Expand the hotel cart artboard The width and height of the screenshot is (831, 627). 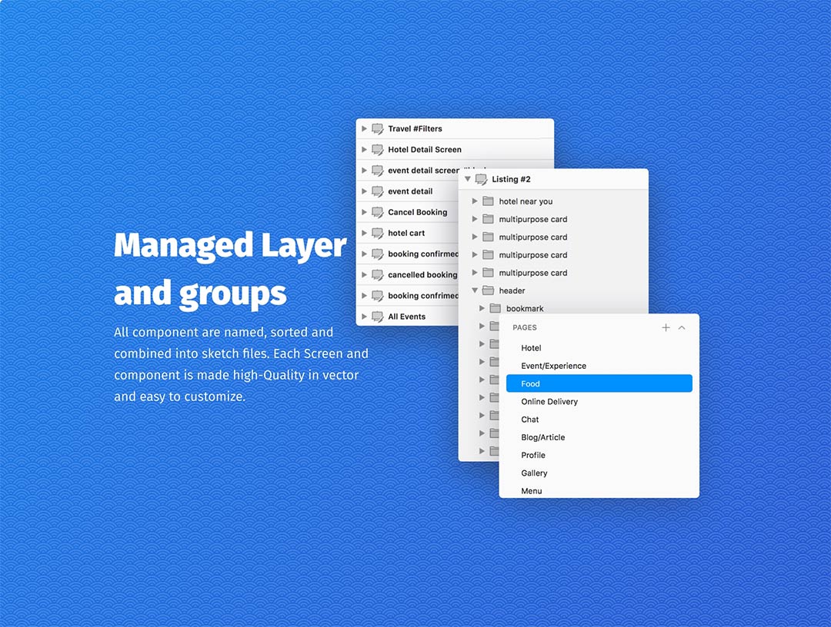(x=364, y=233)
